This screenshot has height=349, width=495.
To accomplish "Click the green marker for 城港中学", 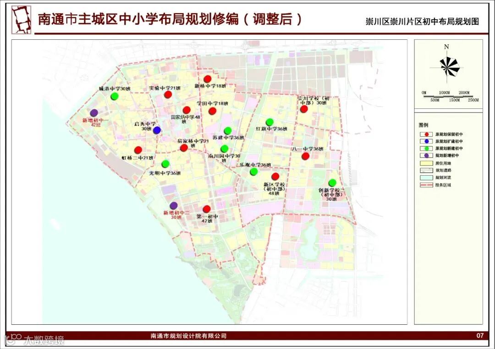I will tap(115, 97).
